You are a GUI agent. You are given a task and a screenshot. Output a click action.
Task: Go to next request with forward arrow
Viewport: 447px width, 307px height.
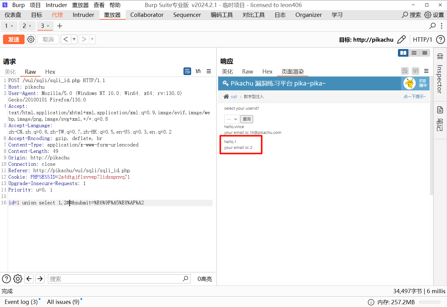84,39
